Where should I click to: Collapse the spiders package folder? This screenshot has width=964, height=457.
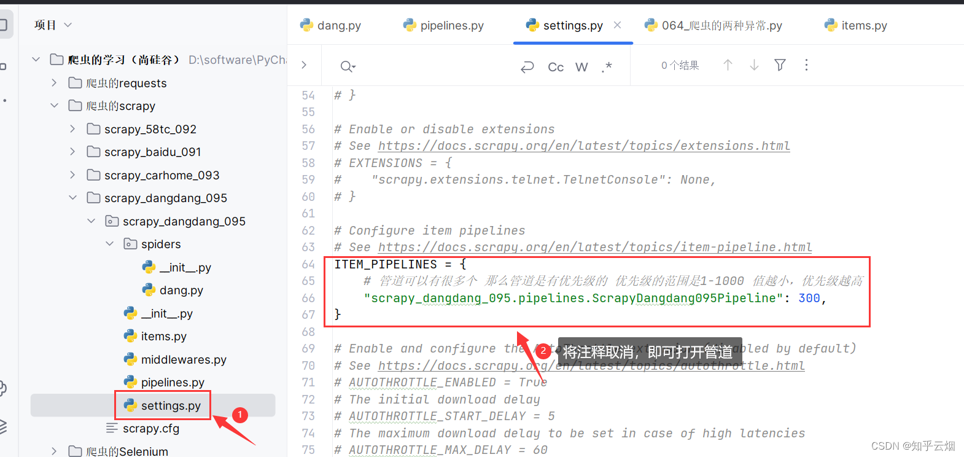109,244
